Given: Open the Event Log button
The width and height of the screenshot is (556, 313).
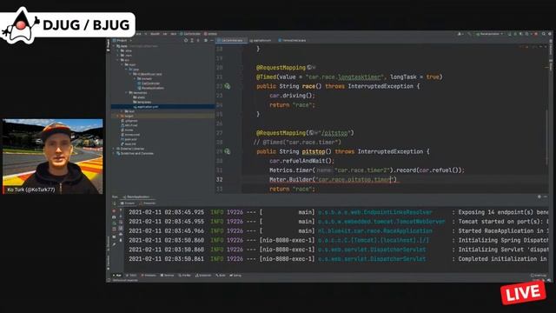Looking at the screenshot, I should pyautogui.click(x=539, y=276).
